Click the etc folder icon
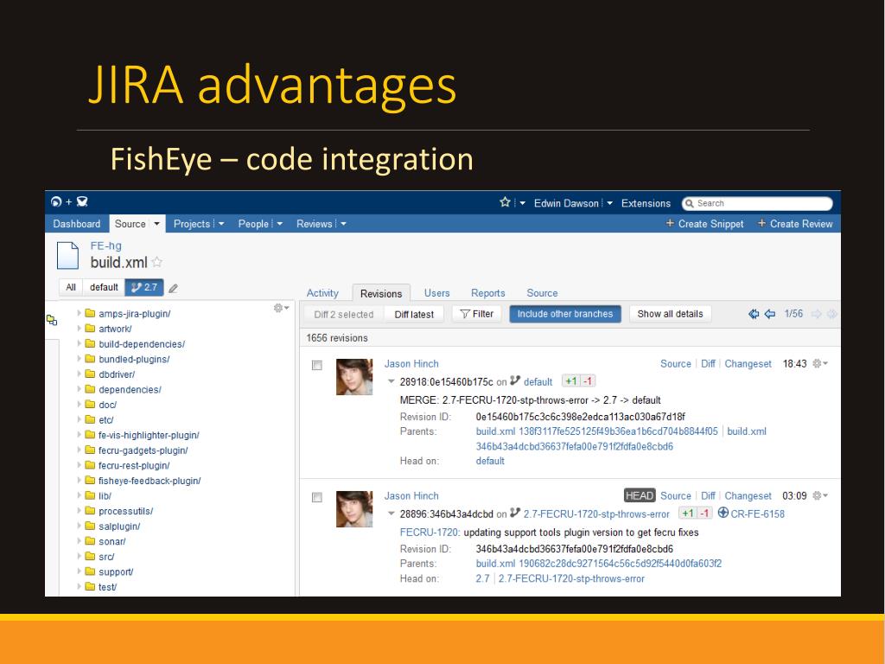Screen dimensions: 885x664 tap(90, 419)
